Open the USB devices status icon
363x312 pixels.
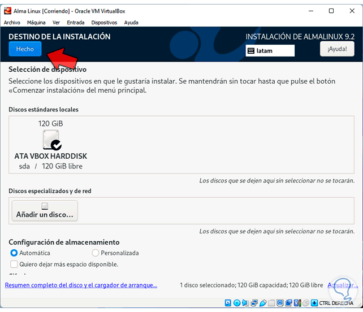[x=263, y=303]
